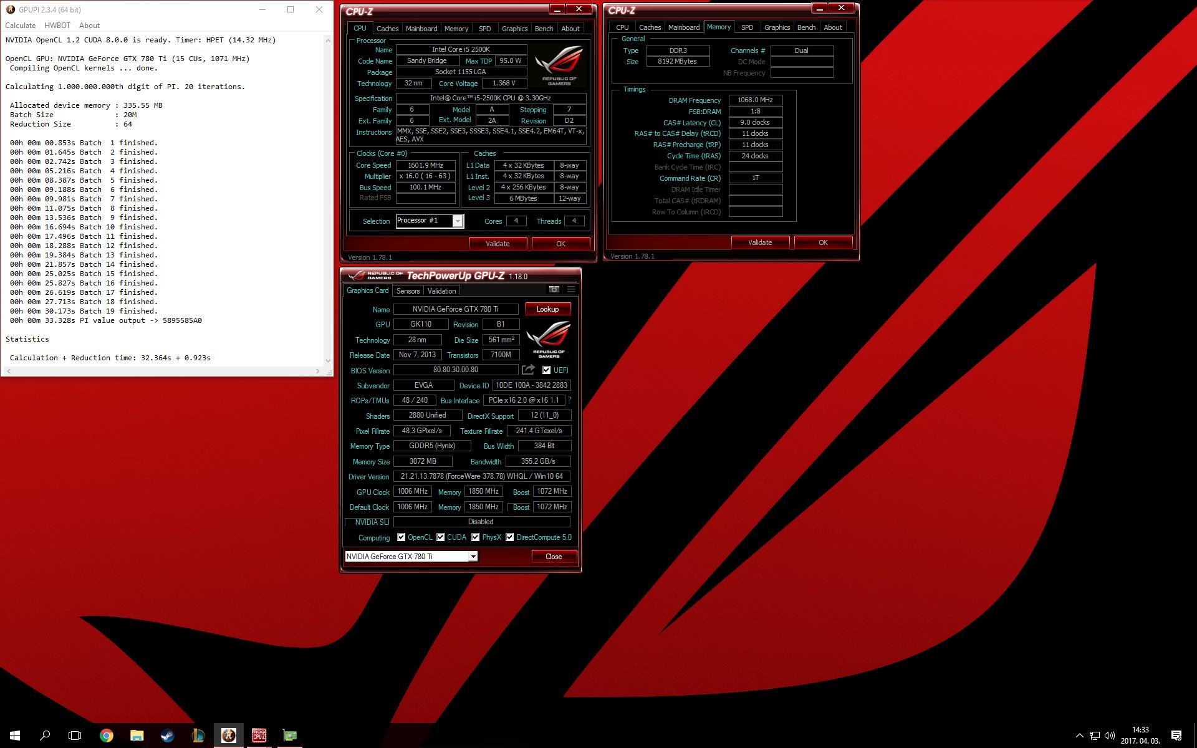The width and height of the screenshot is (1197, 748).
Task: Click the DRAM Frequency 1068.0 MHz value
Action: 755,100
